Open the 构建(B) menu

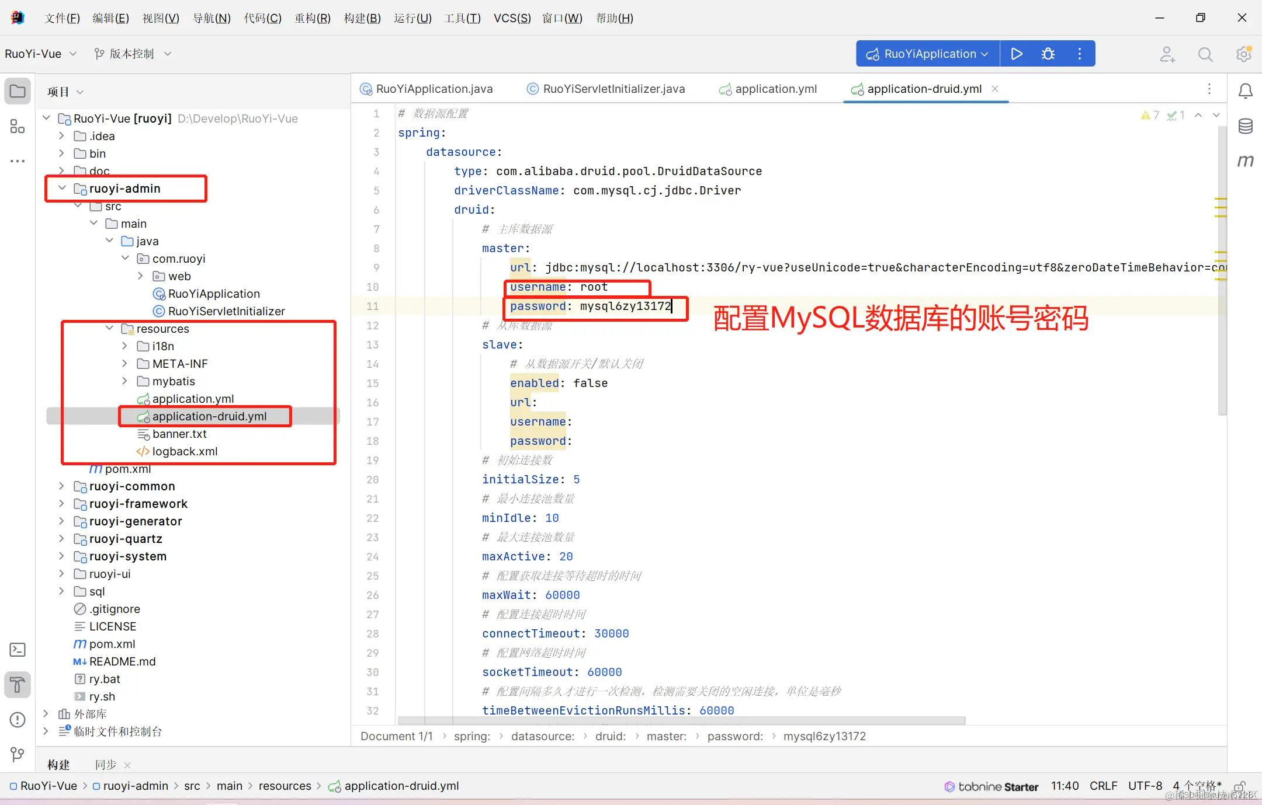coord(362,18)
